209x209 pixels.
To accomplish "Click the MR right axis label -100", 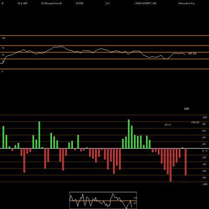I will coord(205,184).
